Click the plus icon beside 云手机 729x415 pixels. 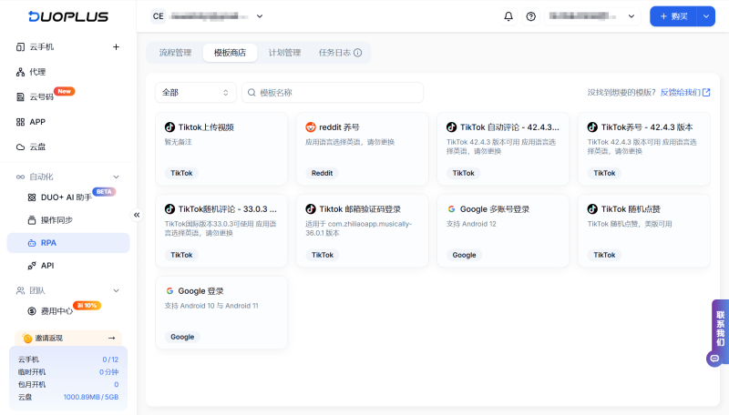click(x=116, y=47)
